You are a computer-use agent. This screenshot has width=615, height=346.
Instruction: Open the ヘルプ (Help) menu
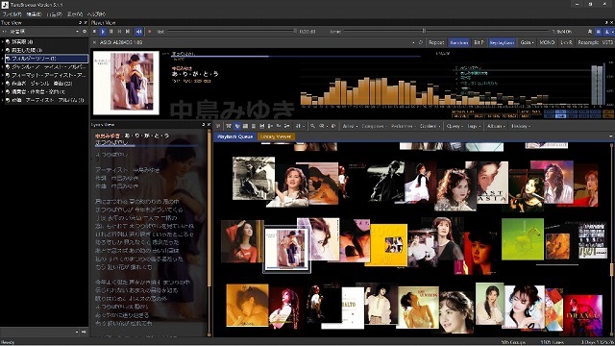[96, 14]
